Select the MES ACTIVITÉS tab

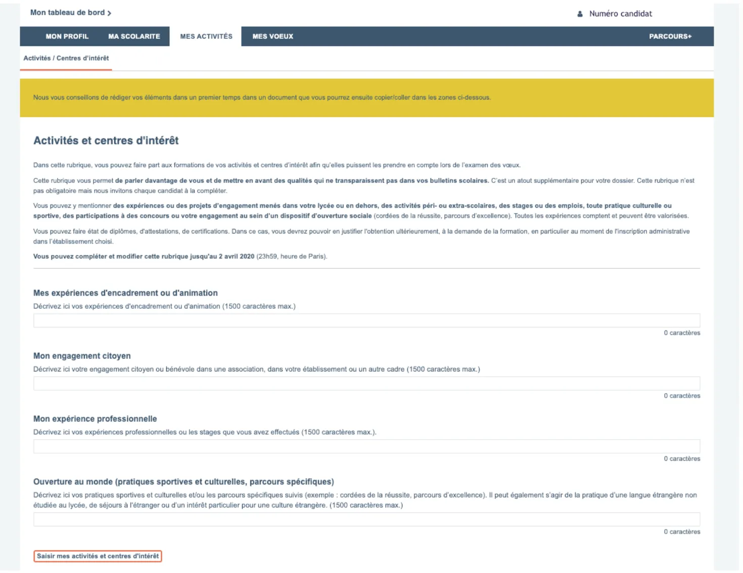point(205,36)
